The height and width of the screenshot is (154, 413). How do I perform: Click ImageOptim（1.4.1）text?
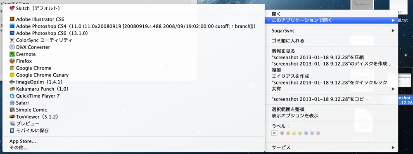click(39, 82)
